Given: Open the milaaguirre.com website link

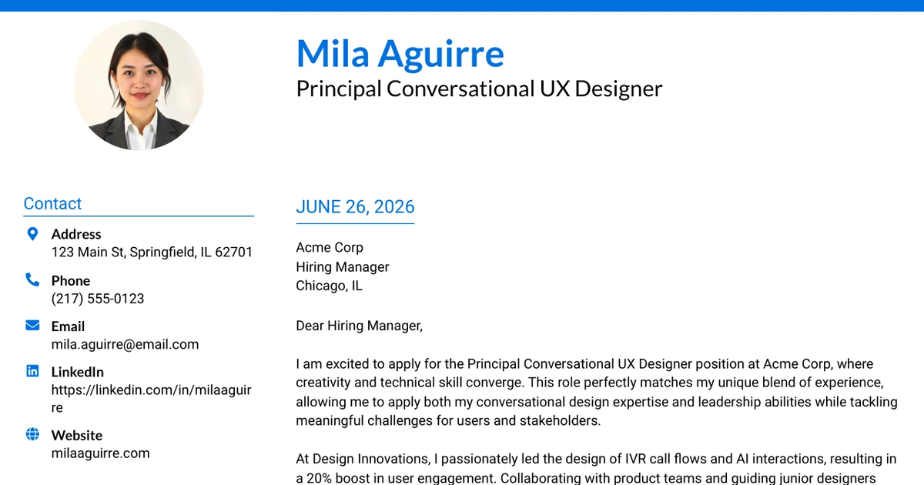Looking at the screenshot, I should click(x=101, y=453).
